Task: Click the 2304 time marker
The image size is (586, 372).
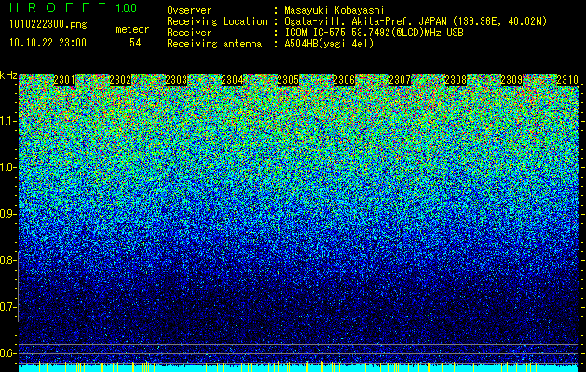Action: point(232,80)
